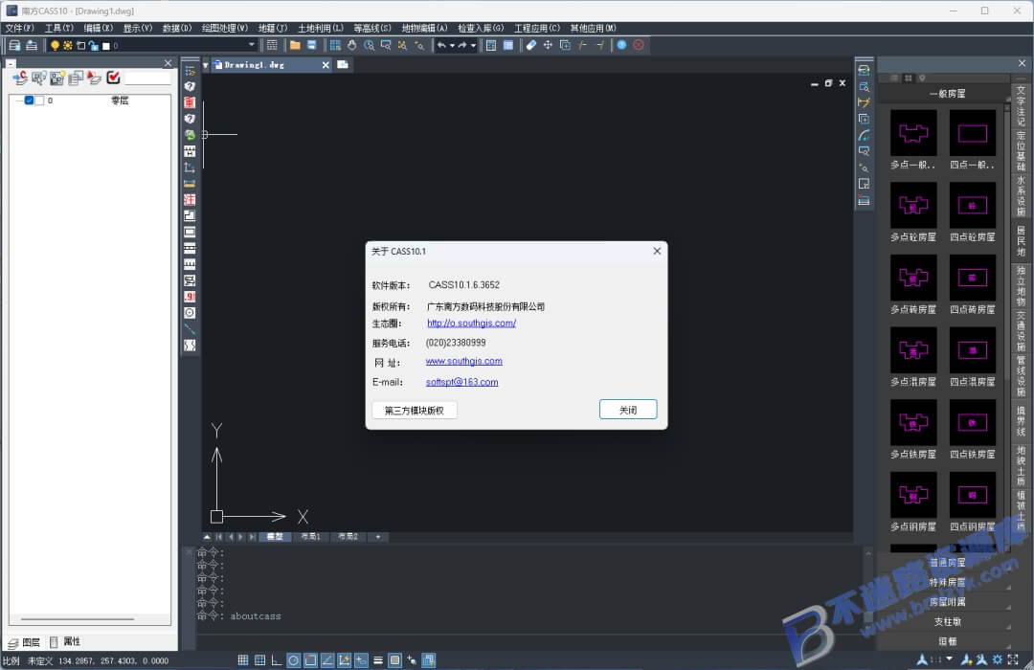Select the move tool icon
The image size is (1034, 670).
coord(548,45)
